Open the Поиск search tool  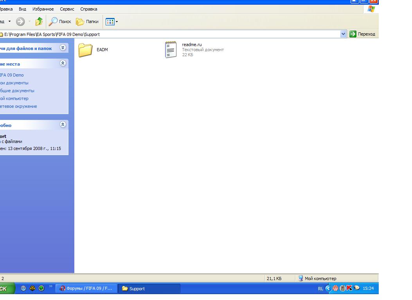point(60,21)
